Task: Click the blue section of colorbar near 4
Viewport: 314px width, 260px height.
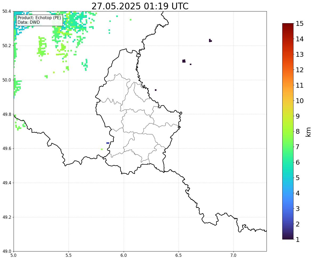Action: pyautogui.click(x=288, y=193)
